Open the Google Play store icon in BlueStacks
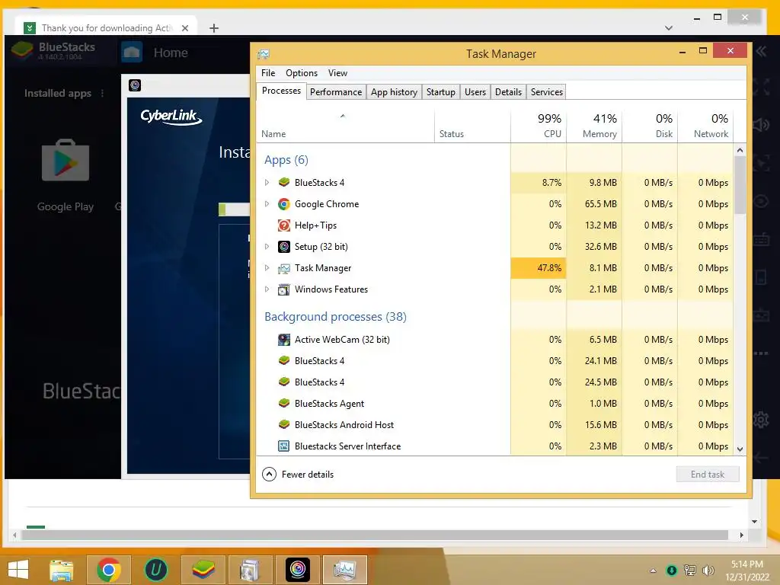Image resolution: width=780 pixels, height=585 pixels. pyautogui.click(x=66, y=161)
